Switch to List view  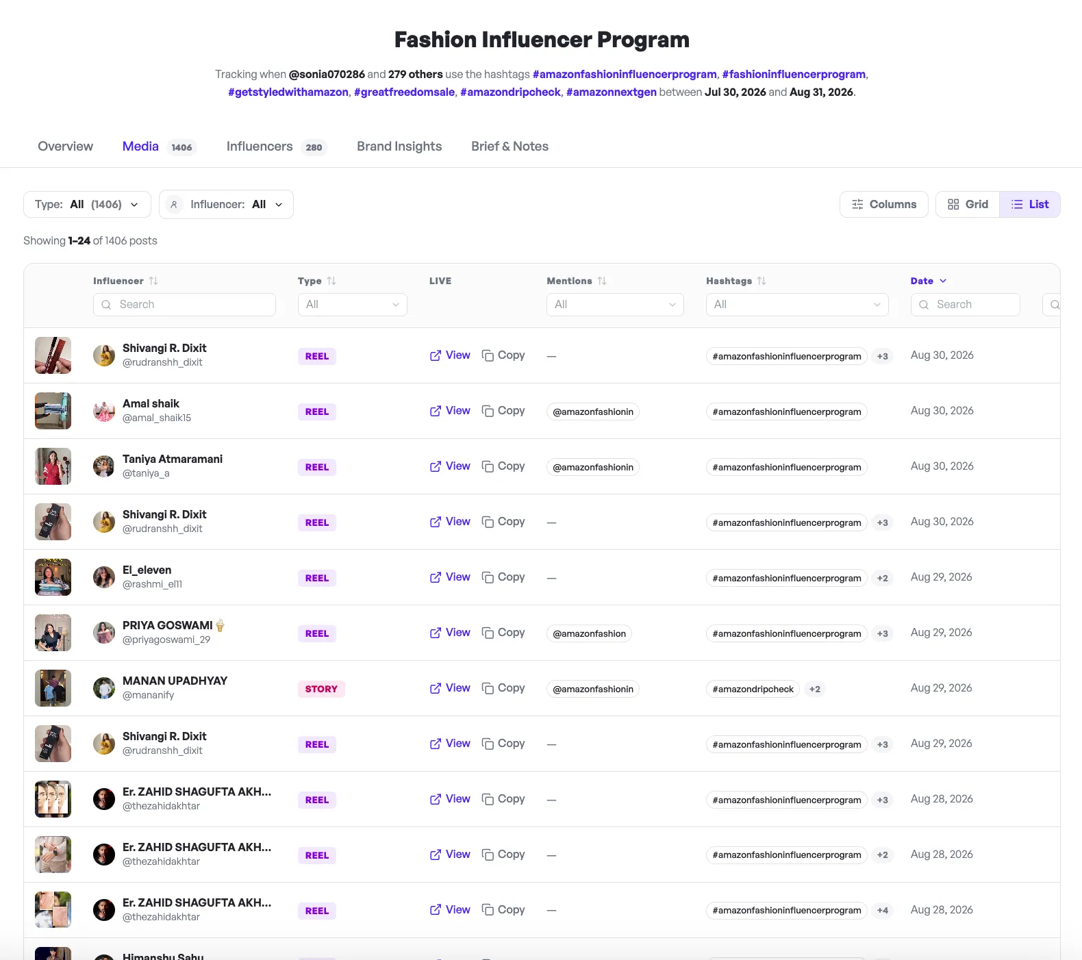point(1030,204)
